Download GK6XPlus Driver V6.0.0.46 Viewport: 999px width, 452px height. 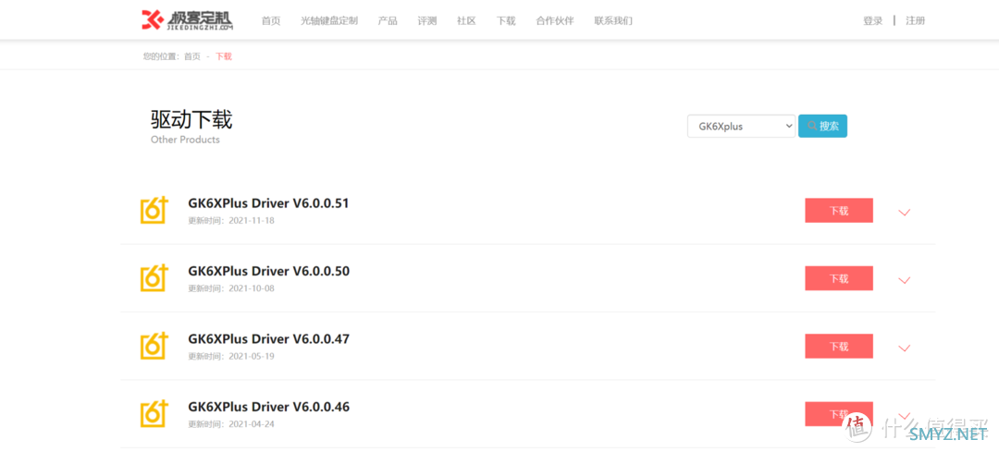[x=839, y=414]
